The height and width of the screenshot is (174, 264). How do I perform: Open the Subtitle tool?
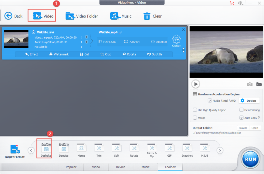pos(155,54)
